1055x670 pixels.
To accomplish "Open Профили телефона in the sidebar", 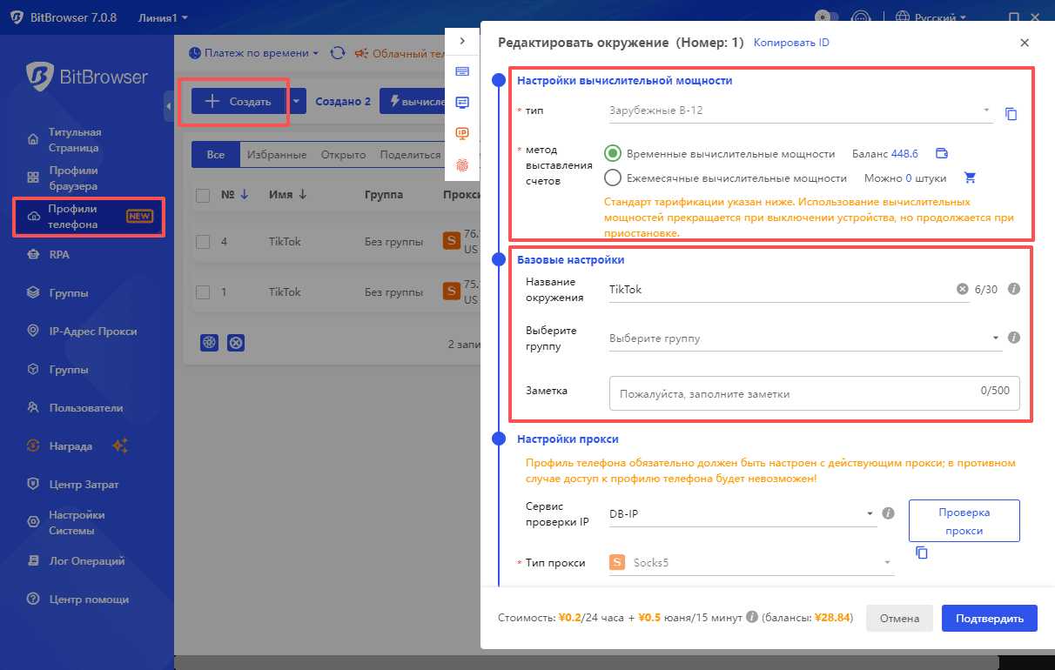I will pyautogui.click(x=89, y=217).
